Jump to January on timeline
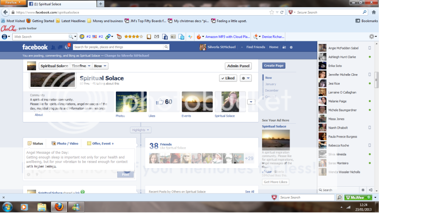The width and height of the screenshot is (434, 224). [x=271, y=84]
